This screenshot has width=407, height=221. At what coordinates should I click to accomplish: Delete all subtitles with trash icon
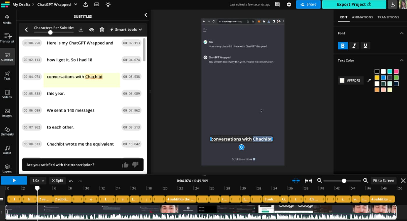[x=102, y=29]
